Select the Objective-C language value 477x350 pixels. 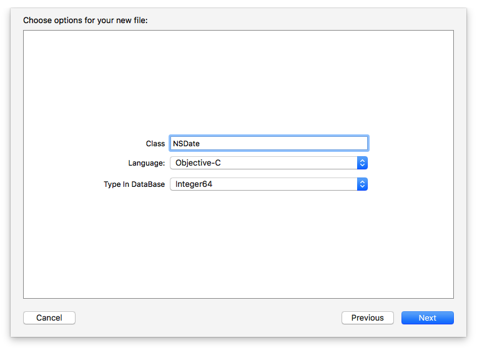198,163
